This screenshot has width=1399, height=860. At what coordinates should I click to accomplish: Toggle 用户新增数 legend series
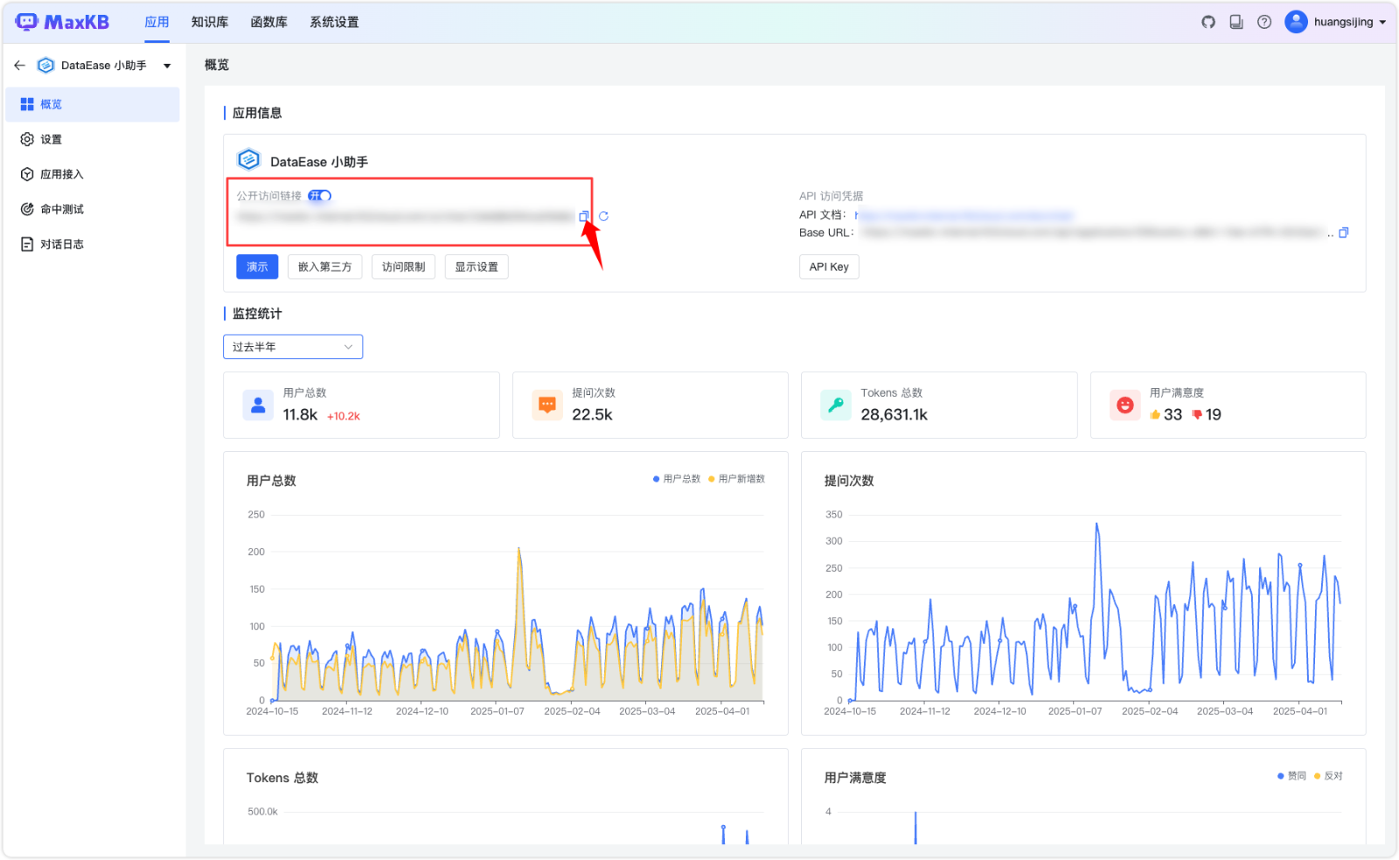point(736,479)
